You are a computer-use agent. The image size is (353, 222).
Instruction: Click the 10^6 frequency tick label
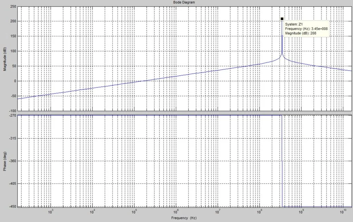coord(176,211)
